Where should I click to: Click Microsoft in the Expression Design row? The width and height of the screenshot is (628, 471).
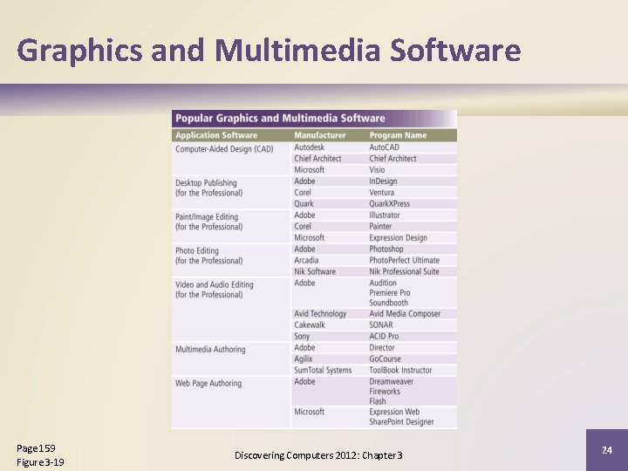click(x=309, y=237)
